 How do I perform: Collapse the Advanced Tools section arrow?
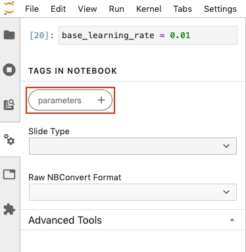pyautogui.click(x=232, y=220)
